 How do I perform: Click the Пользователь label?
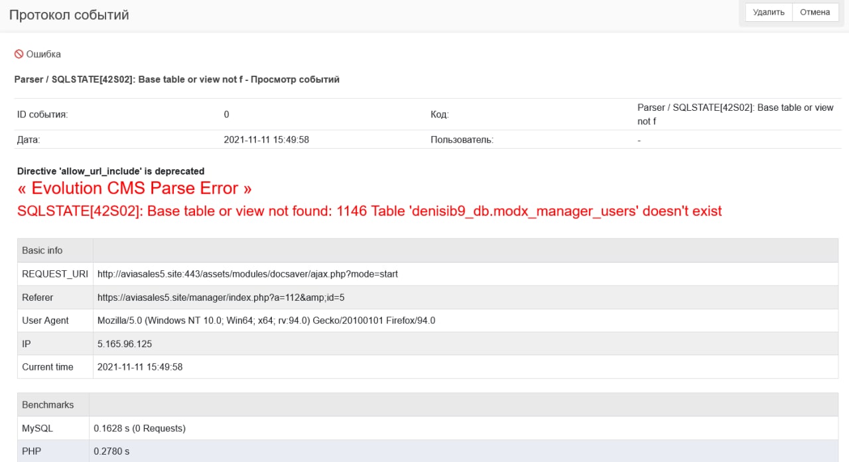462,139
